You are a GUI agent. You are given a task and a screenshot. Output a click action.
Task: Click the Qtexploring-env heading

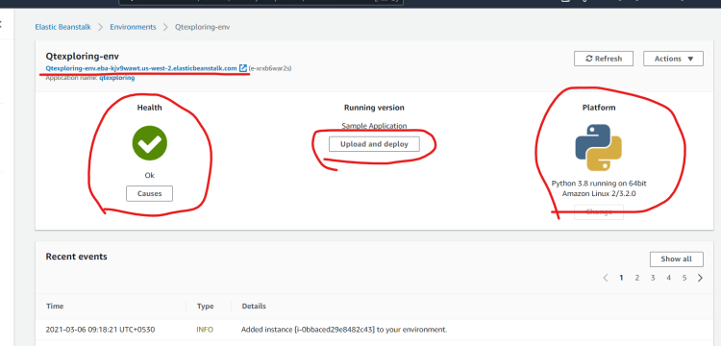point(83,57)
